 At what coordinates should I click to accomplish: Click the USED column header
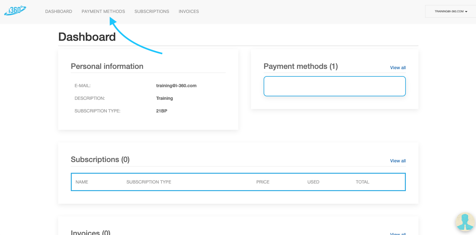(314, 182)
